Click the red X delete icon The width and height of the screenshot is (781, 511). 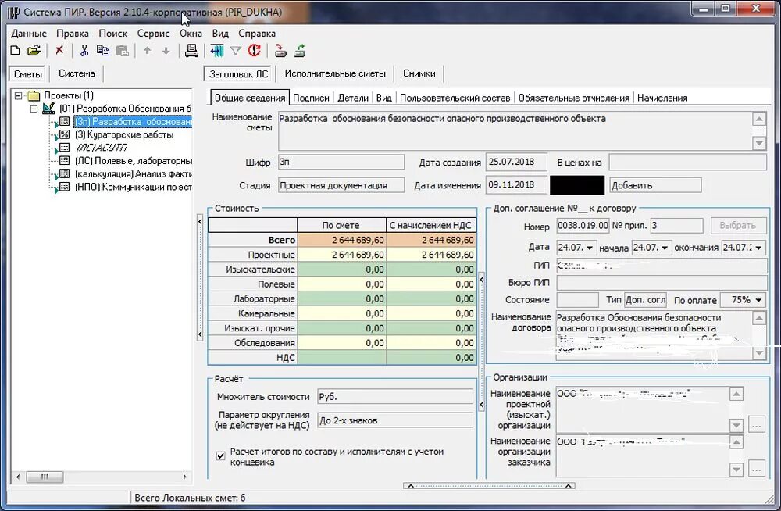[x=59, y=50]
